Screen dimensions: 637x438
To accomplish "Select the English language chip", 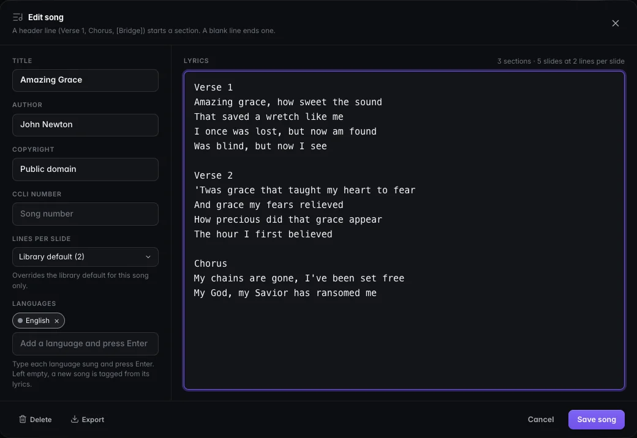I will click(x=37, y=321).
